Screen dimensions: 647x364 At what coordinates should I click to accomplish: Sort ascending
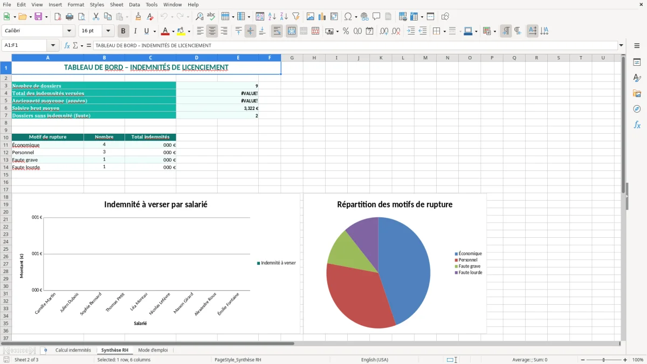[272, 17]
